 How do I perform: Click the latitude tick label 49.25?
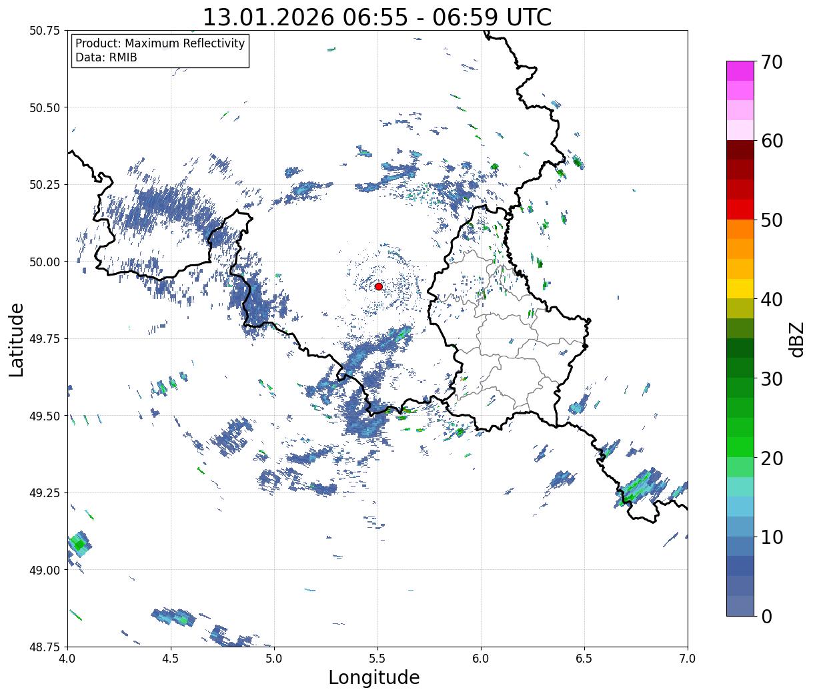pos(45,493)
